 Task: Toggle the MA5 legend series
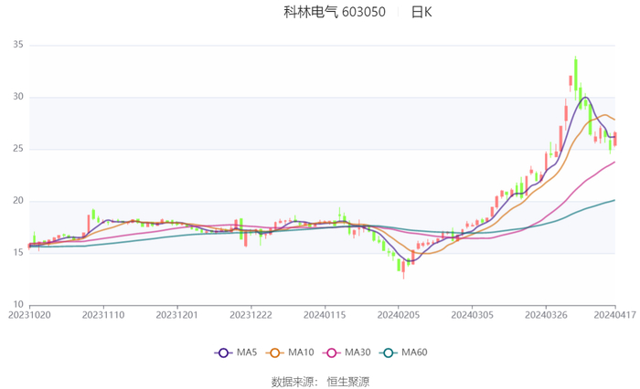tap(236, 352)
